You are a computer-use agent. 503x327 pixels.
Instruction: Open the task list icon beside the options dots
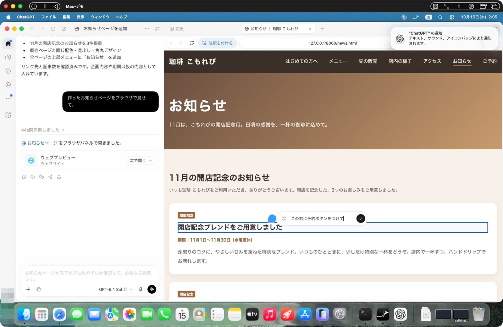[158, 29]
